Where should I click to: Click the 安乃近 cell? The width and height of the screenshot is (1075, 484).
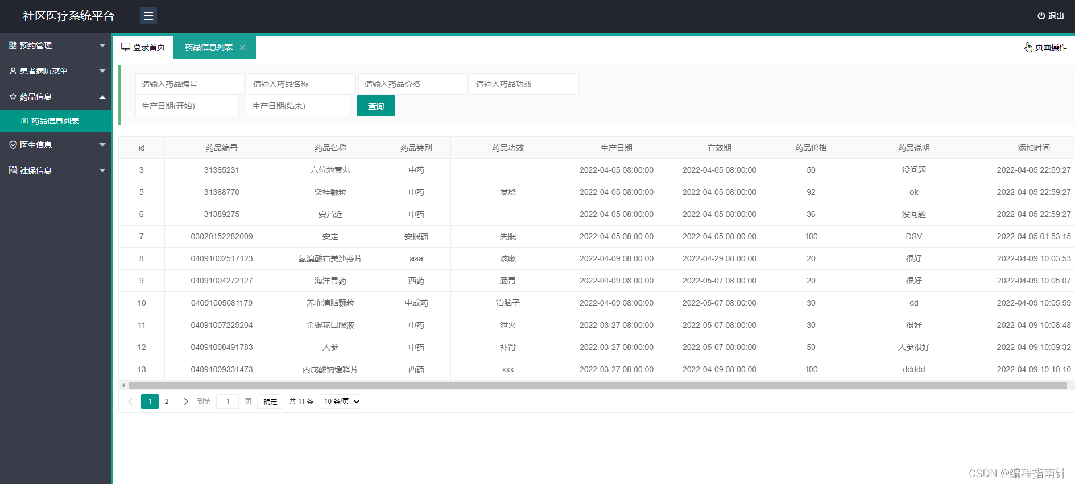[330, 214]
